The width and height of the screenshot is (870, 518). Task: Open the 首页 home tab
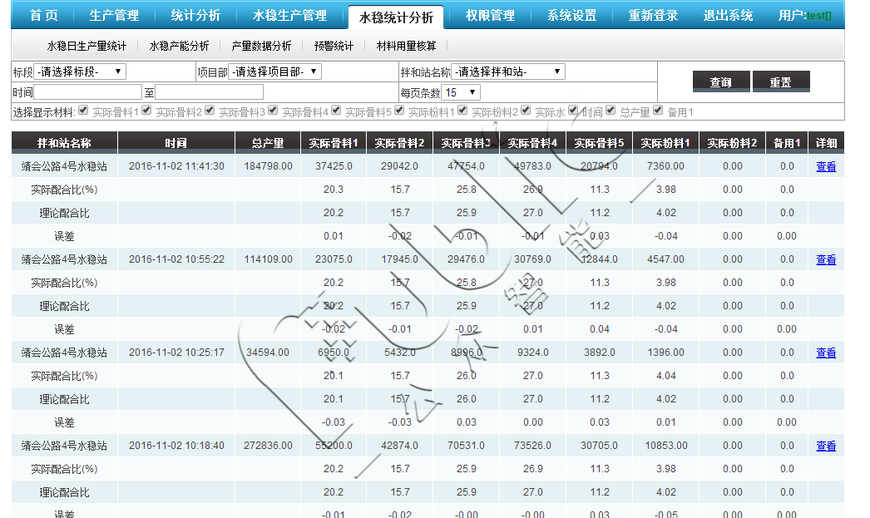tap(43, 16)
